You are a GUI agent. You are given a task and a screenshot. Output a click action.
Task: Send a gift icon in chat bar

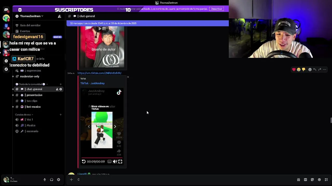[299, 180]
